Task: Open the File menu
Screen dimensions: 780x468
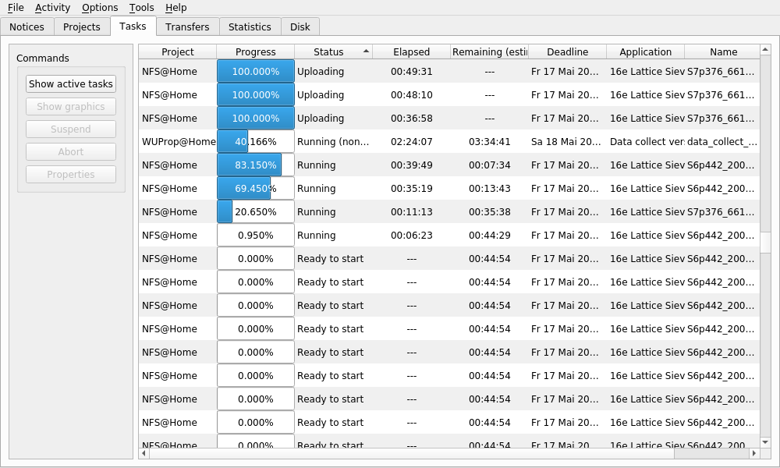Action: [x=16, y=8]
